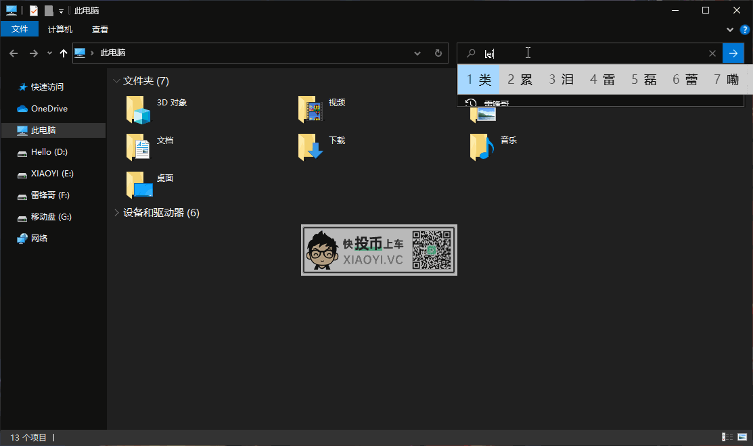Select the 文档 folder icon
The image size is (753, 446).
138,147
